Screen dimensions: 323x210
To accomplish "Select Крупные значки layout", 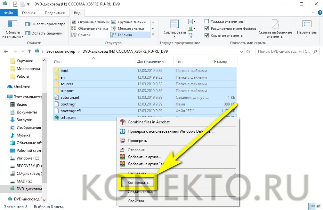I will click(129, 22).
